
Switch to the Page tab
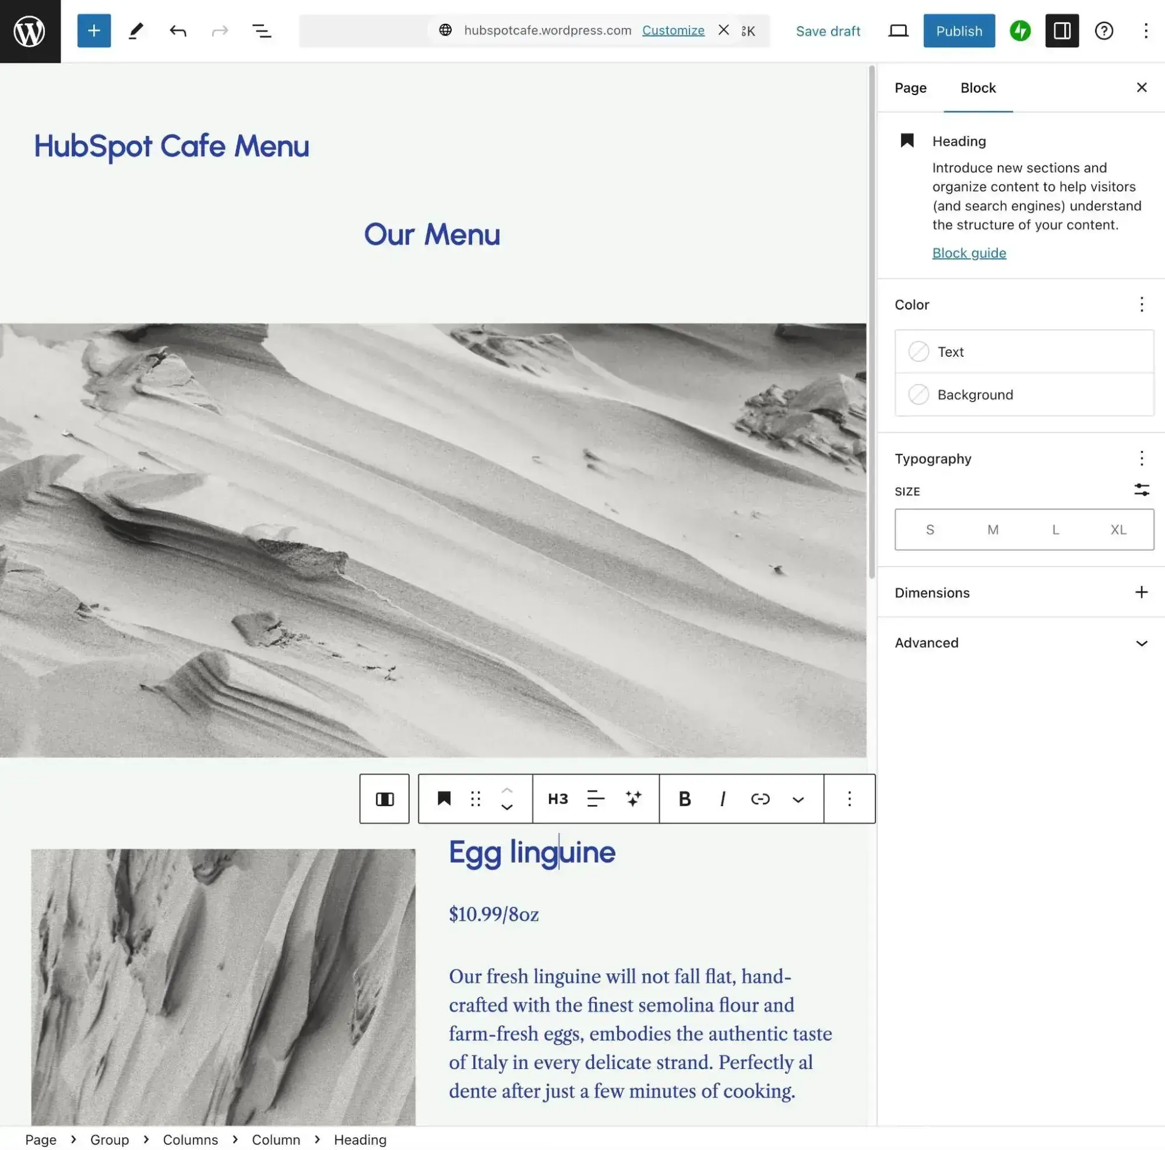tap(910, 88)
